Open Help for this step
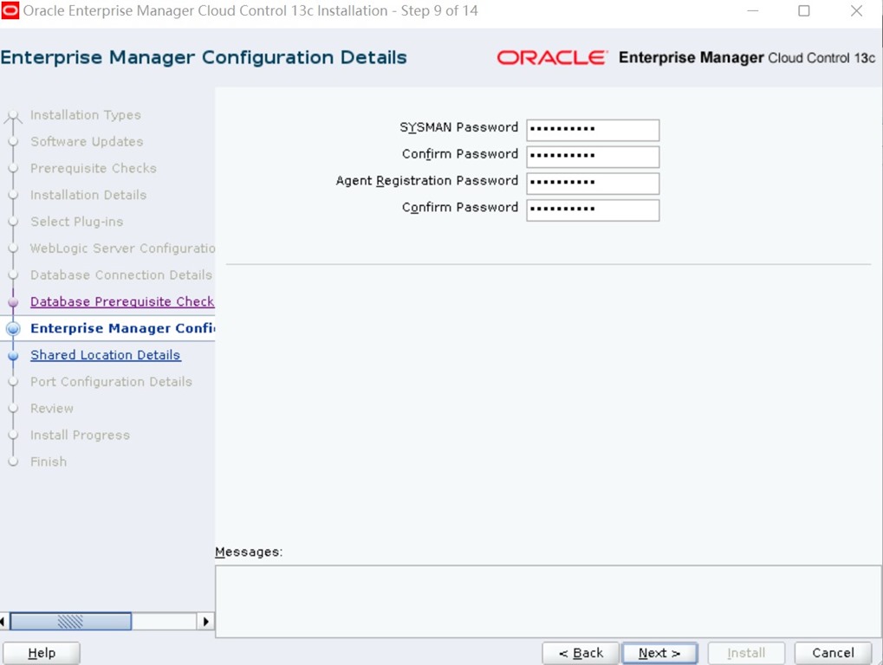This screenshot has height=665, width=883. 42,653
